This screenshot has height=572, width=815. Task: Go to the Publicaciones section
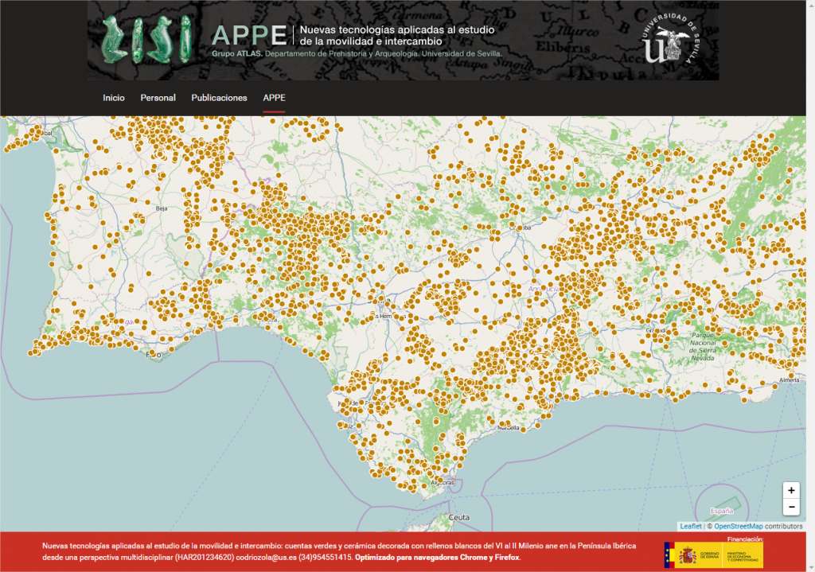tap(219, 98)
